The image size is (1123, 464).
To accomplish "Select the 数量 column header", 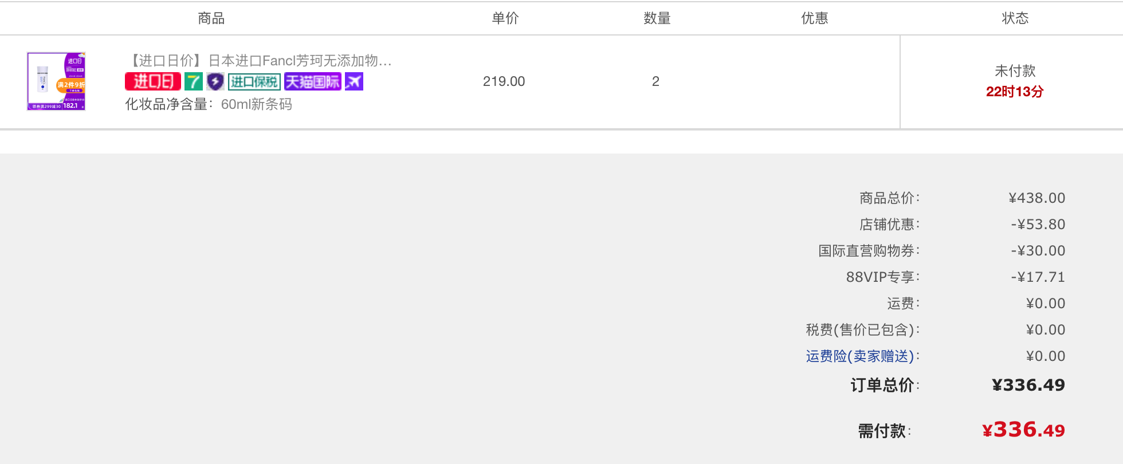I will point(657,18).
